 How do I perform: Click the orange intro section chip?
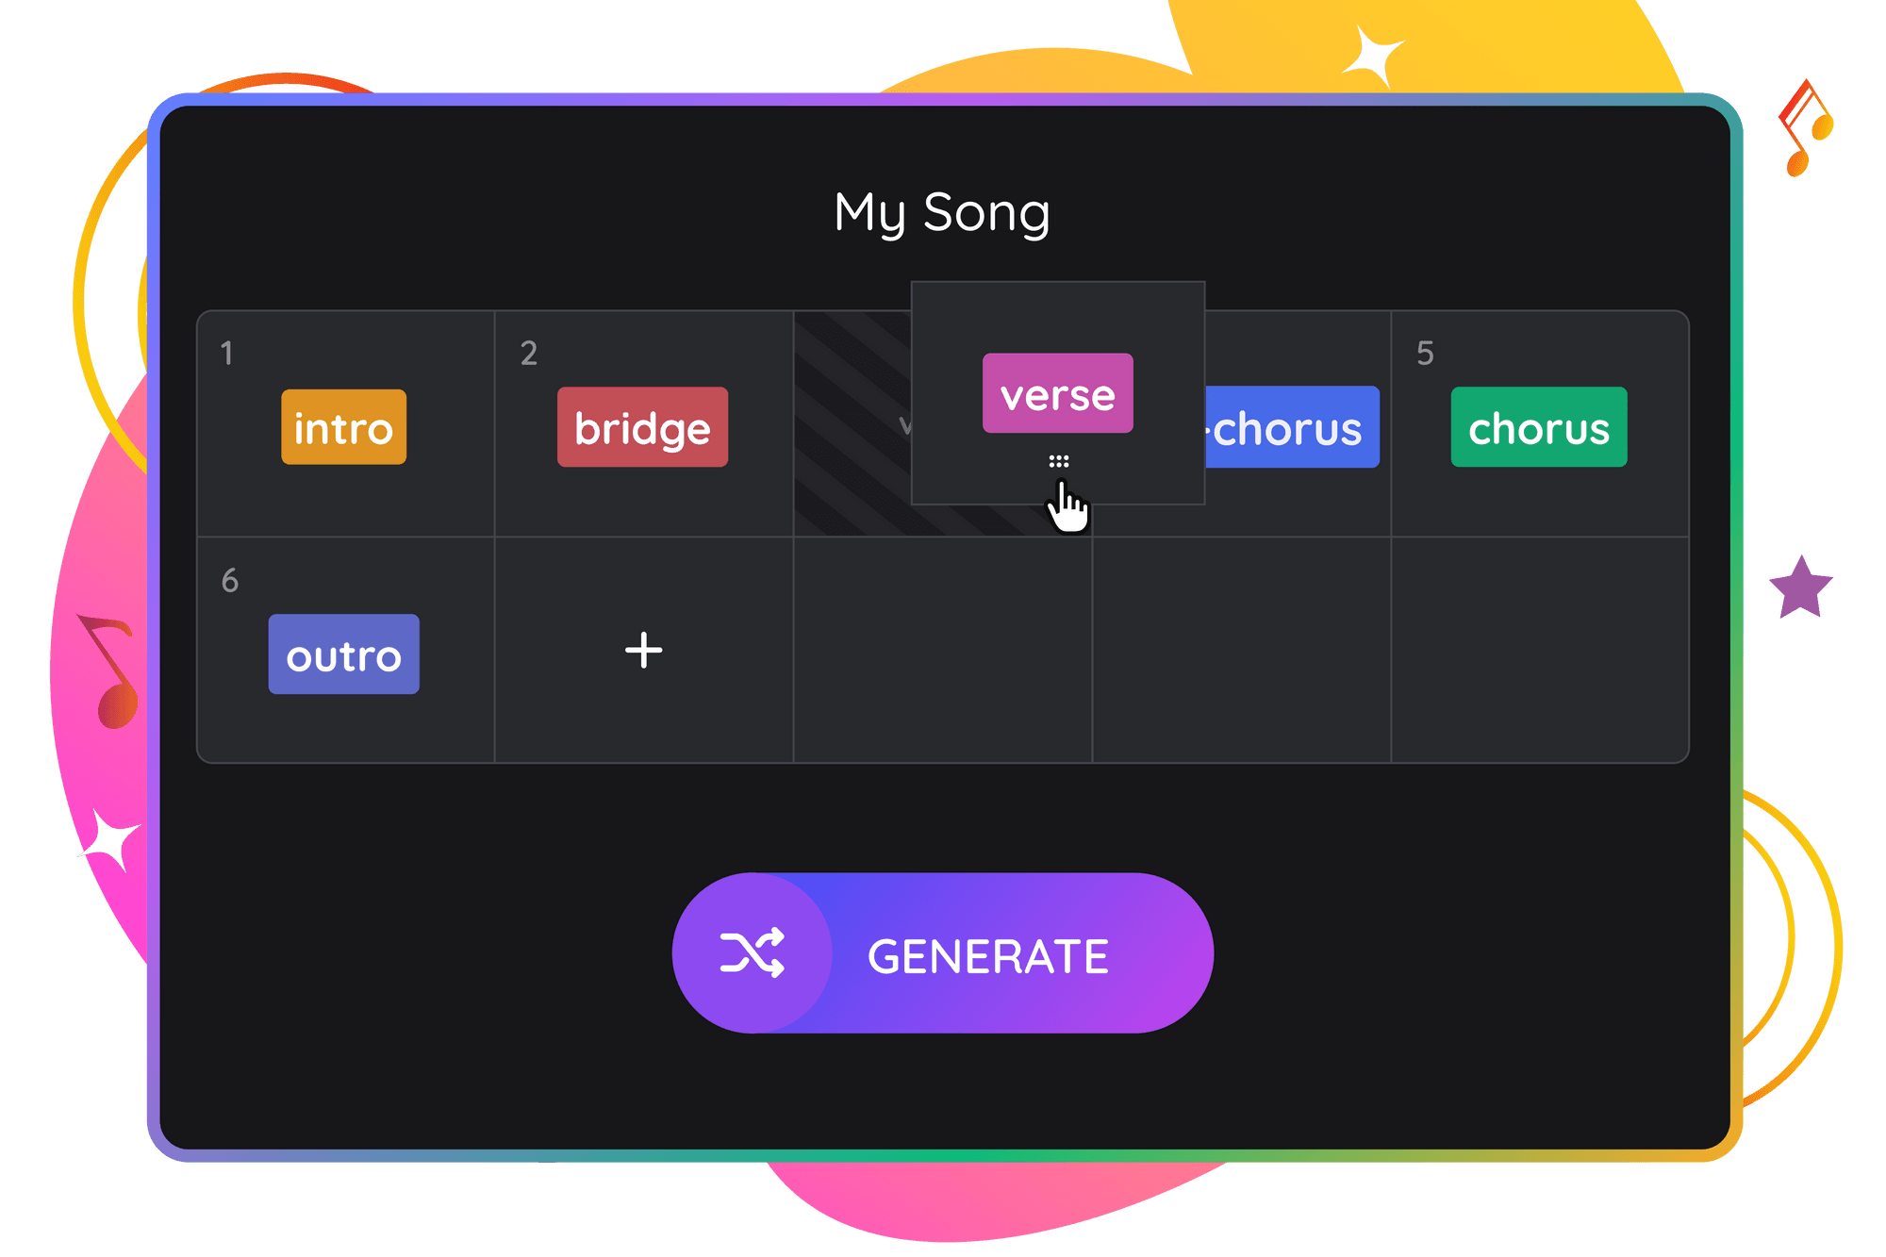pyautogui.click(x=343, y=428)
